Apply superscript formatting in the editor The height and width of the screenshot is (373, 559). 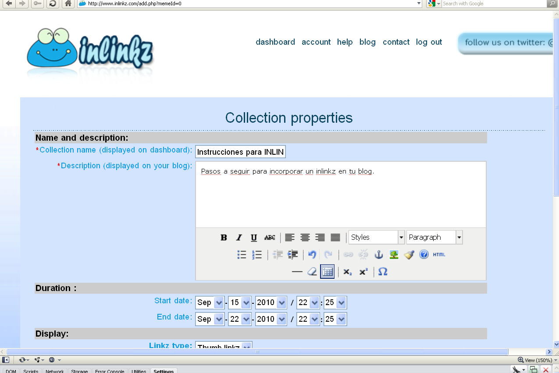tap(363, 271)
